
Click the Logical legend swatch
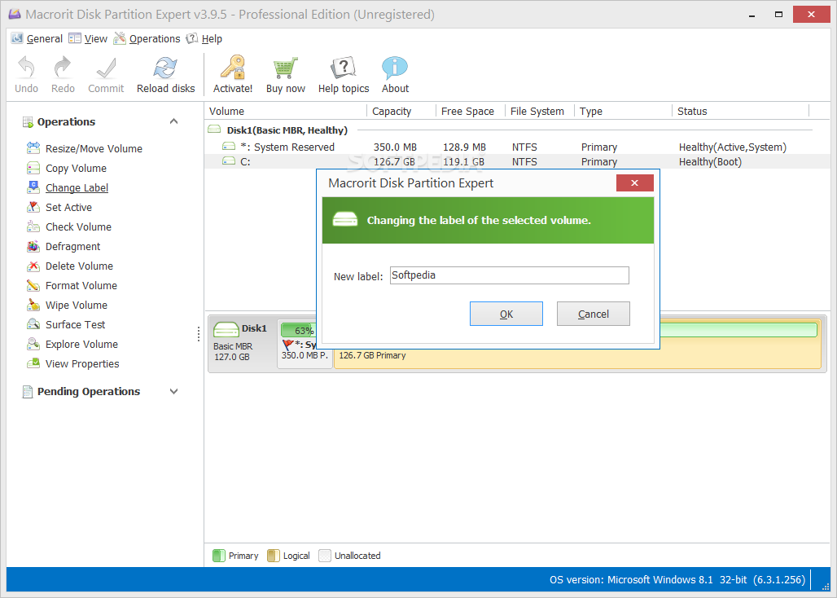(x=274, y=556)
